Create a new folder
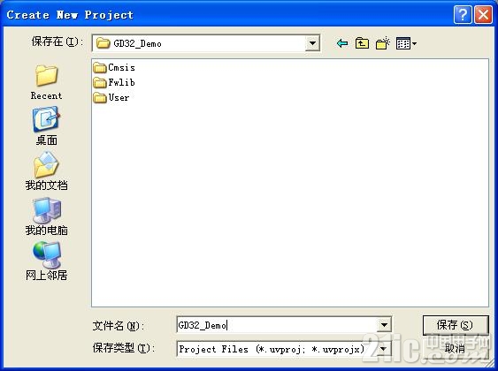 pyautogui.click(x=382, y=43)
